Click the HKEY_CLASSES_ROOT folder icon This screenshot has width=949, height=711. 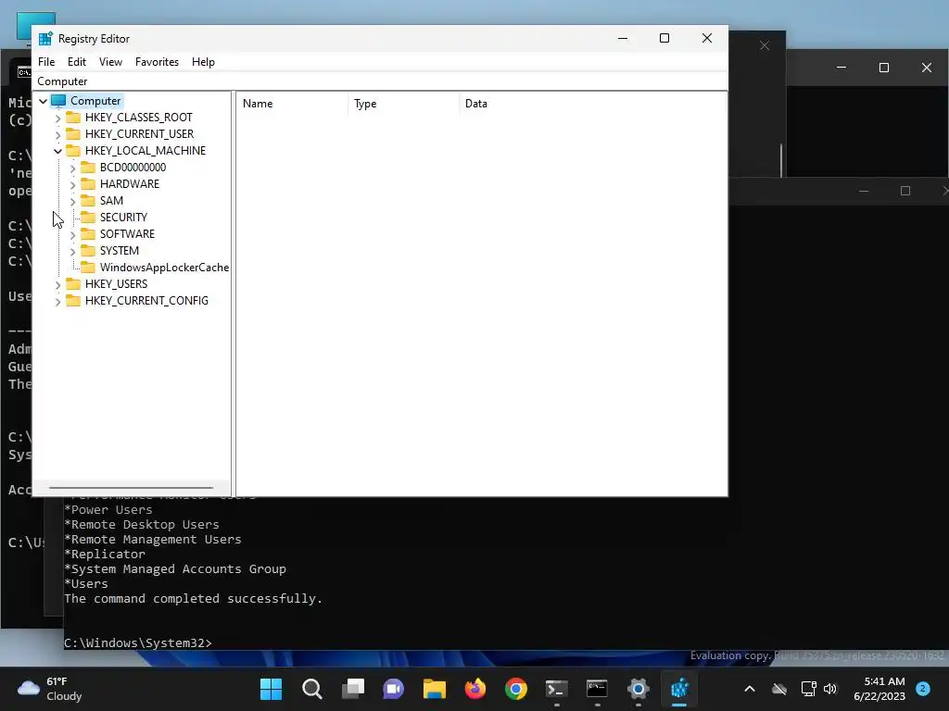tap(73, 117)
